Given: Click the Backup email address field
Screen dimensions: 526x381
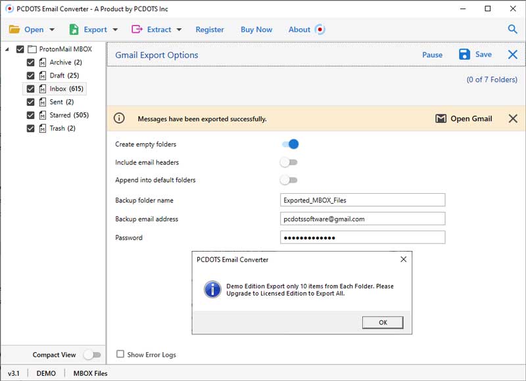Looking at the screenshot, I should click(363, 219).
